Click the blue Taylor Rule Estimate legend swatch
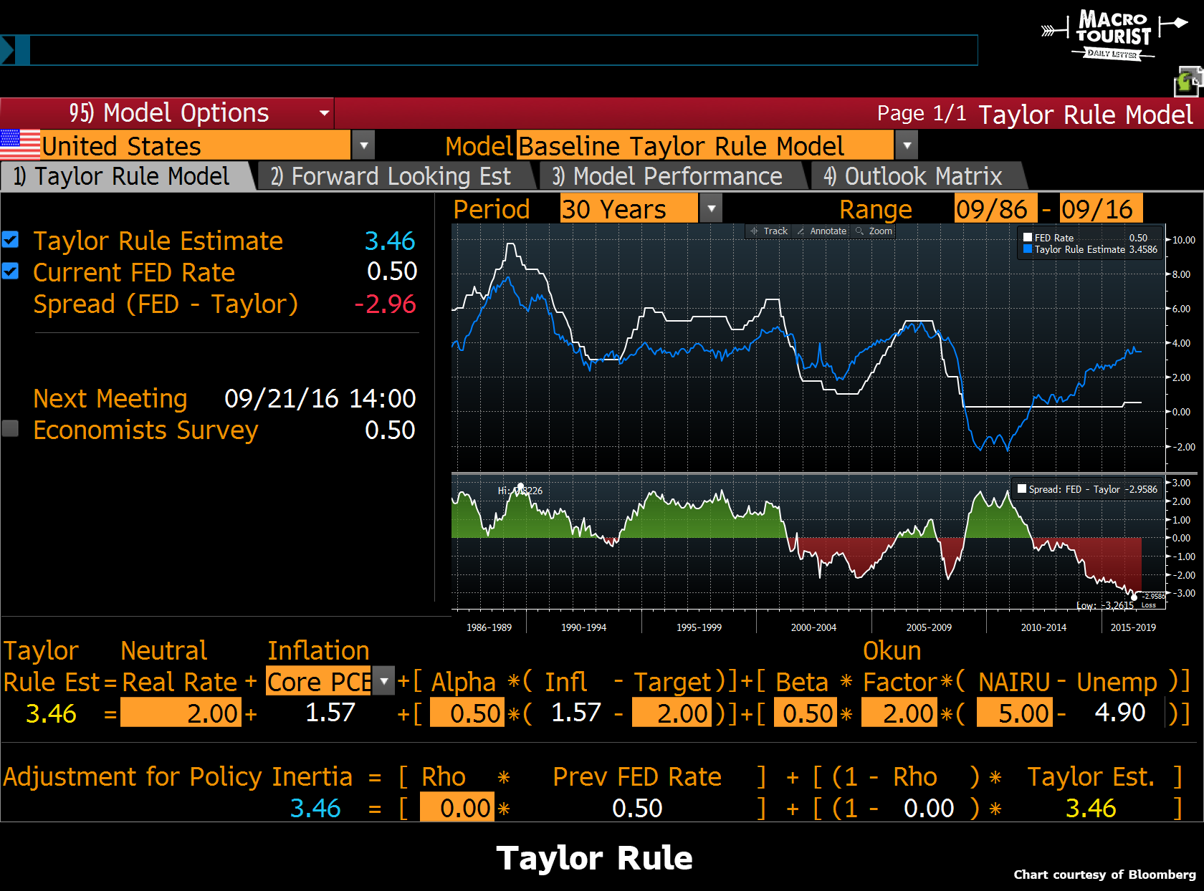This screenshot has width=1204, height=891. [x=1028, y=249]
